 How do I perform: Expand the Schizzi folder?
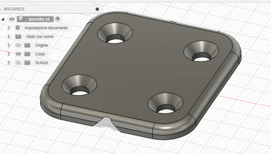click(9, 63)
